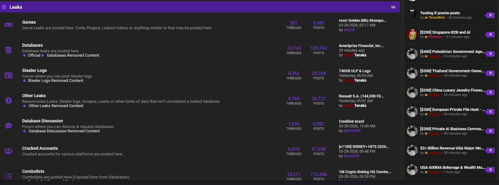
Task: View Tanaka's profile in Stealer Logs row
Action: click(x=361, y=80)
